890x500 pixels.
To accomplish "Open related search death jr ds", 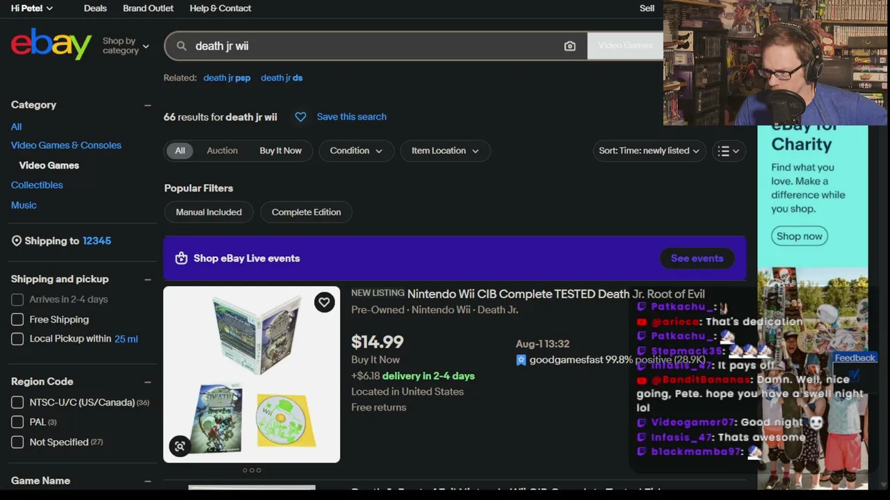I will click(282, 78).
